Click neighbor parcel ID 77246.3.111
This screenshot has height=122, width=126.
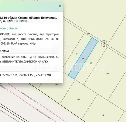point(10,75)
